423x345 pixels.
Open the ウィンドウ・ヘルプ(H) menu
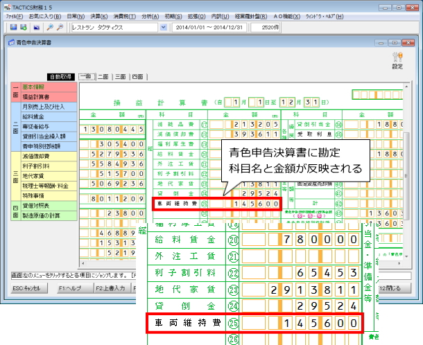pos(325,17)
